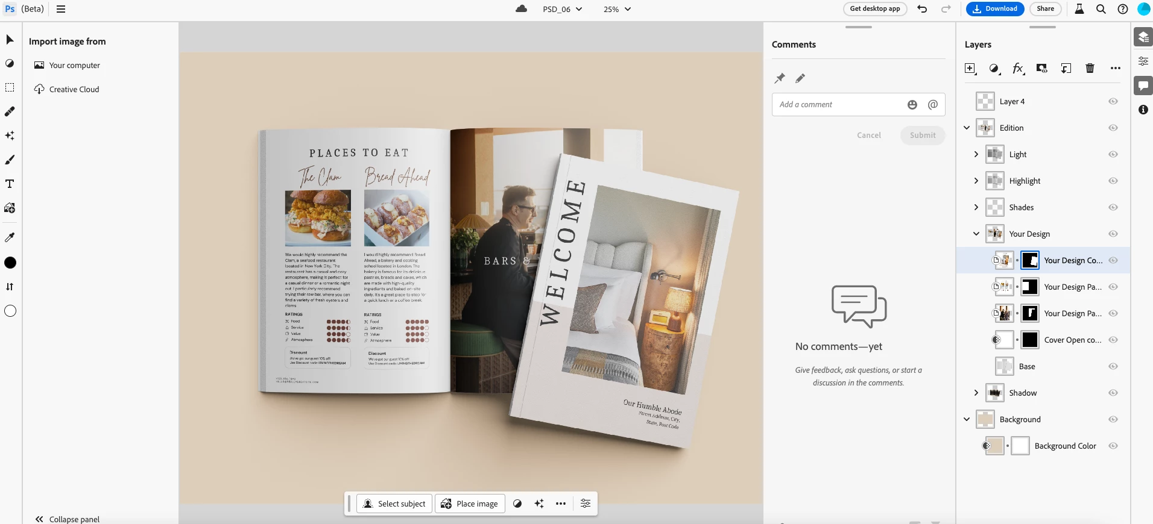The image size is (1153, 524).
Task: Expand the Shadow group
Action: (x=976, y=393)
